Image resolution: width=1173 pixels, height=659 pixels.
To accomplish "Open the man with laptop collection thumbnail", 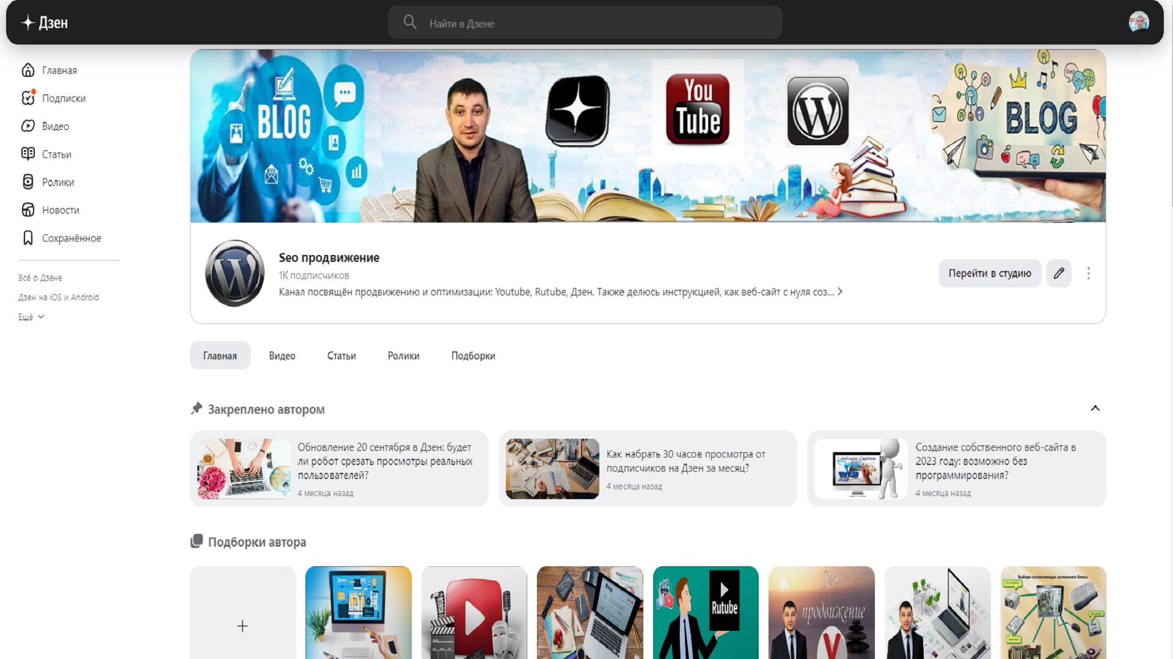I will point(938,613).
